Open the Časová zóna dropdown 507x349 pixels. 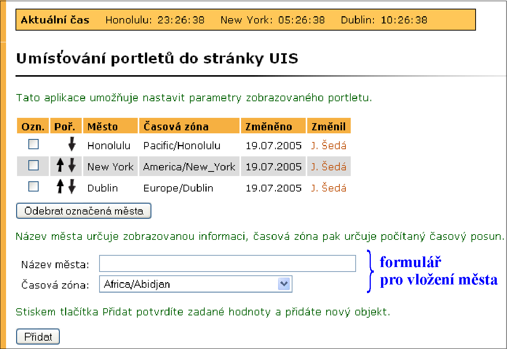(196, 284)
